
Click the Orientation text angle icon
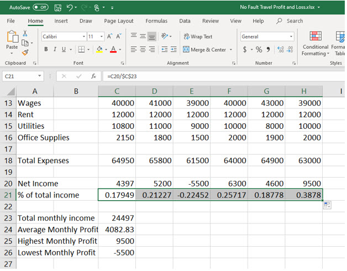(x=165, y=36)
